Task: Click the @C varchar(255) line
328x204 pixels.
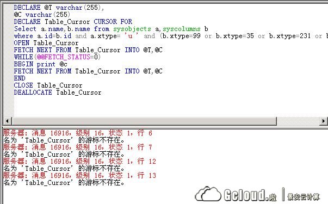Action: click(42, 15)
